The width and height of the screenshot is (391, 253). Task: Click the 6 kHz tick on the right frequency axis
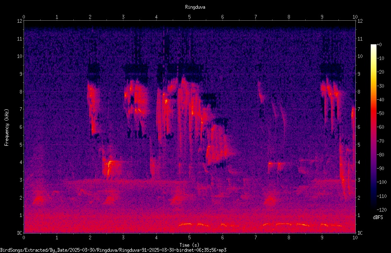tap(359, 127)
